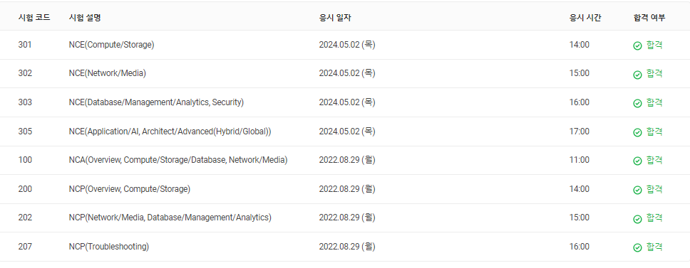Click the date 2022.08.29 in row 207
The image size is (690, 268).
[347, 247]
